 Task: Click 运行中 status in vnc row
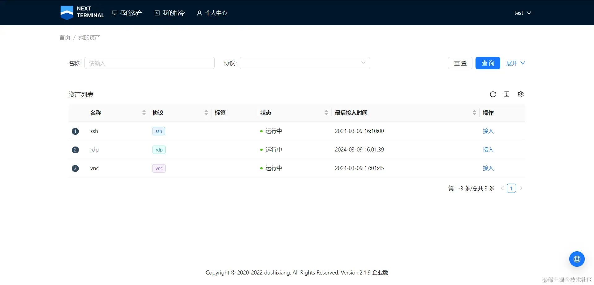(271, 168)
